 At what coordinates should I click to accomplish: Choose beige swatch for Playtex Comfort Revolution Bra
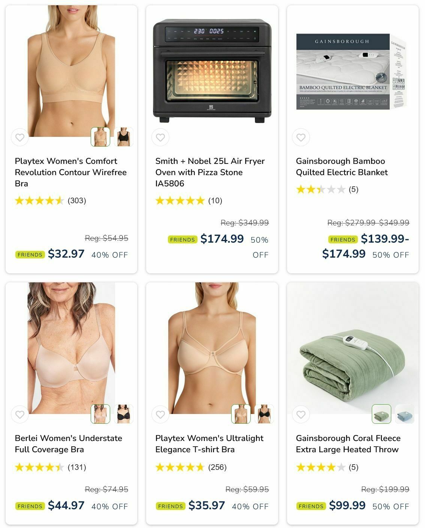[100, 137]
